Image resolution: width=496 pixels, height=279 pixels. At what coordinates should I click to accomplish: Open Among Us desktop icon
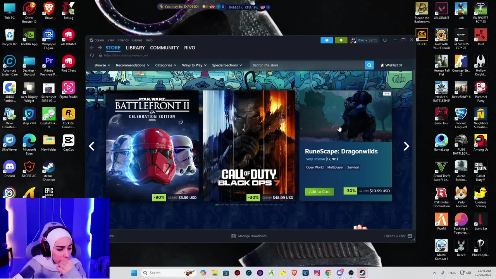coord(480,143)
